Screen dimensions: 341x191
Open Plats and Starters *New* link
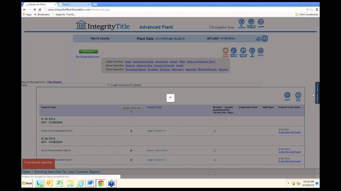pos(201,62)
